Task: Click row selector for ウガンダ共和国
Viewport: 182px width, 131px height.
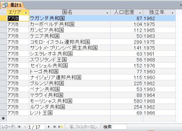Action: click(3, 18)
